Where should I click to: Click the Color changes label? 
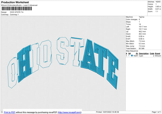point(132,19)
